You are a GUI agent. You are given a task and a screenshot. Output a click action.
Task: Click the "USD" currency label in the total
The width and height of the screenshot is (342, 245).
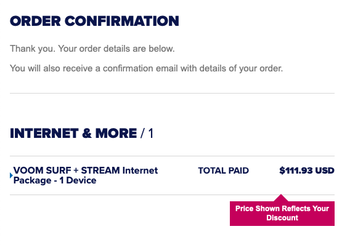coord(325,171)
